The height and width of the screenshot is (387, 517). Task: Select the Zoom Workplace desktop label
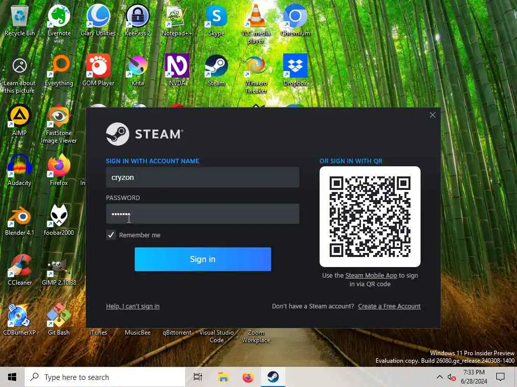pos(256,336)
